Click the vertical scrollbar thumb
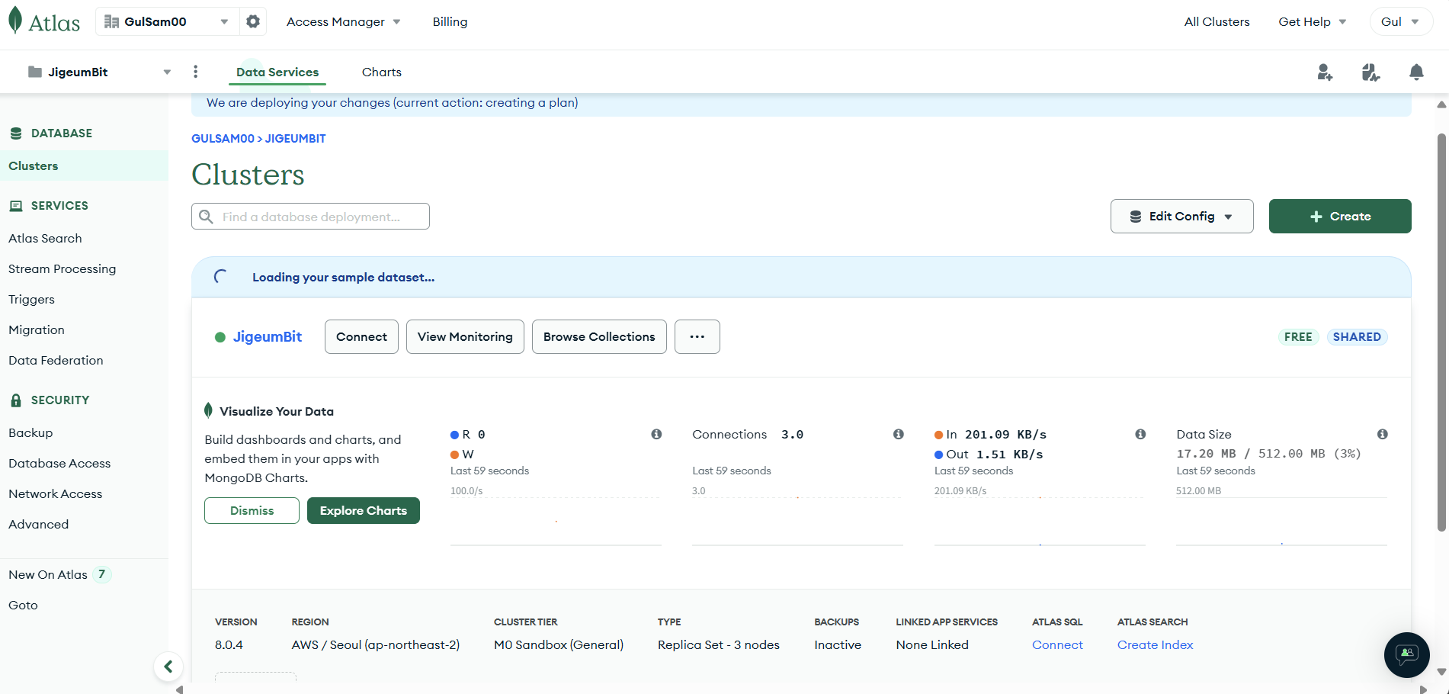Screen dimensions: 1449x694 1441,332
